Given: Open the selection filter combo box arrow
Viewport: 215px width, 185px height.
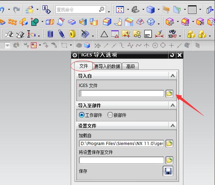Looking at the screenshot, I should click(7, 46).
